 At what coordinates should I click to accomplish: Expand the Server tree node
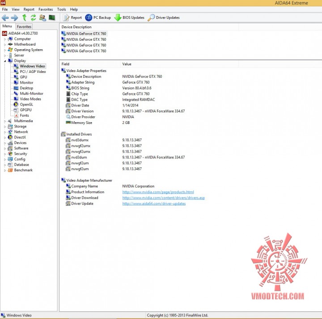pos(5,55)
